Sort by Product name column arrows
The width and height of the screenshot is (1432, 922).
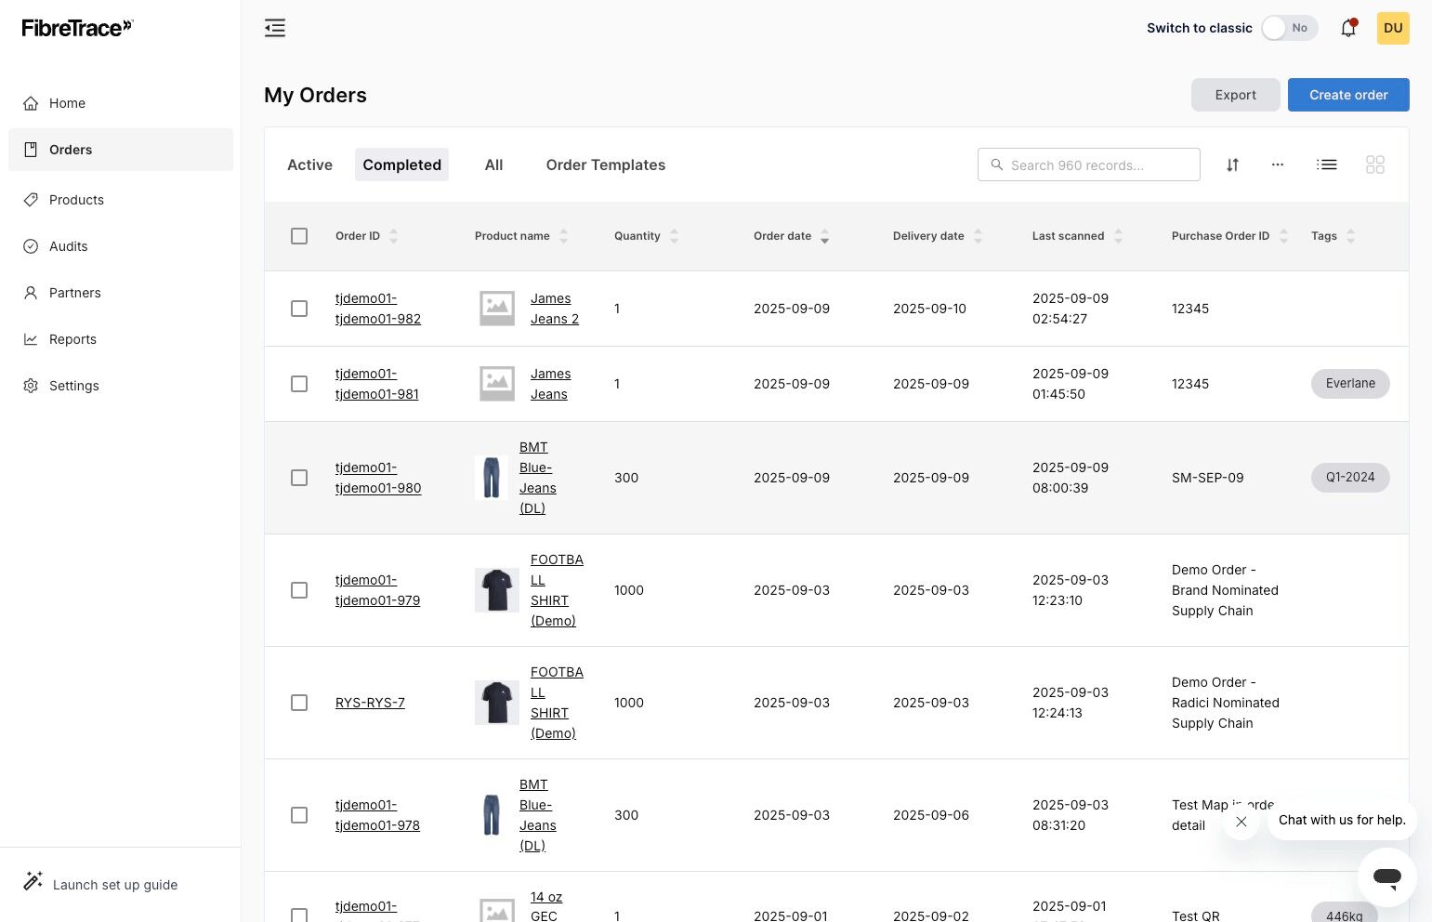(x=563, y=236)
